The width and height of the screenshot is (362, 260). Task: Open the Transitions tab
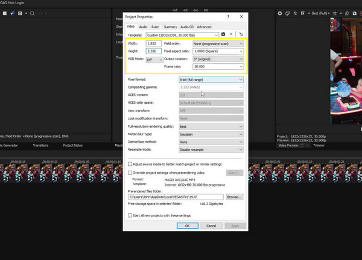click(x=40, y=145)
